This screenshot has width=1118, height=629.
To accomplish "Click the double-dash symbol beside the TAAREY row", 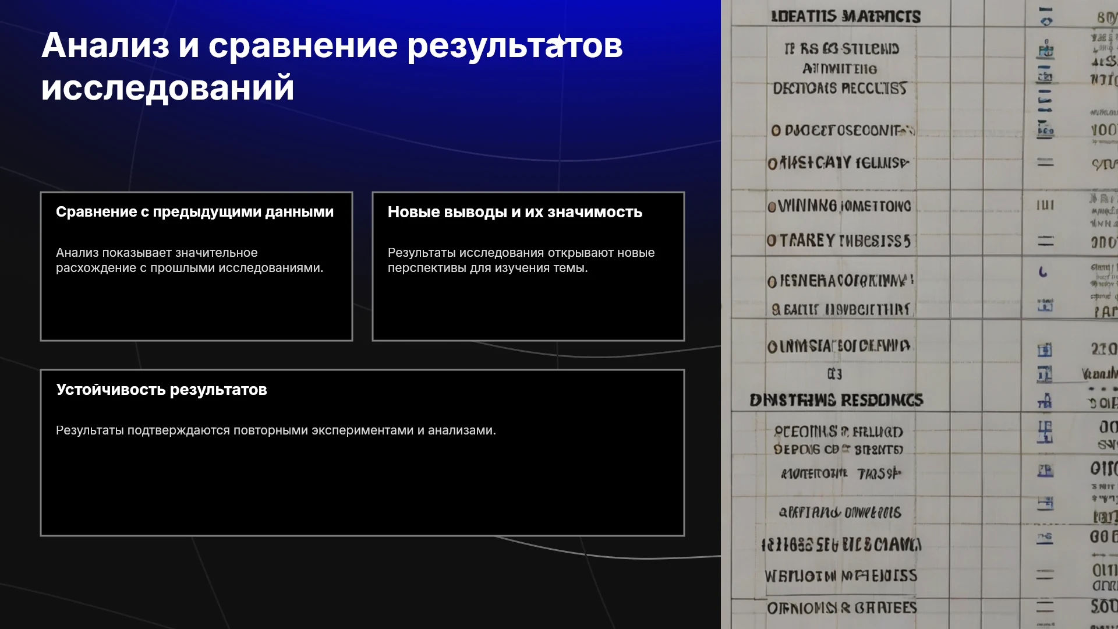I will (x=1046, y=241).
